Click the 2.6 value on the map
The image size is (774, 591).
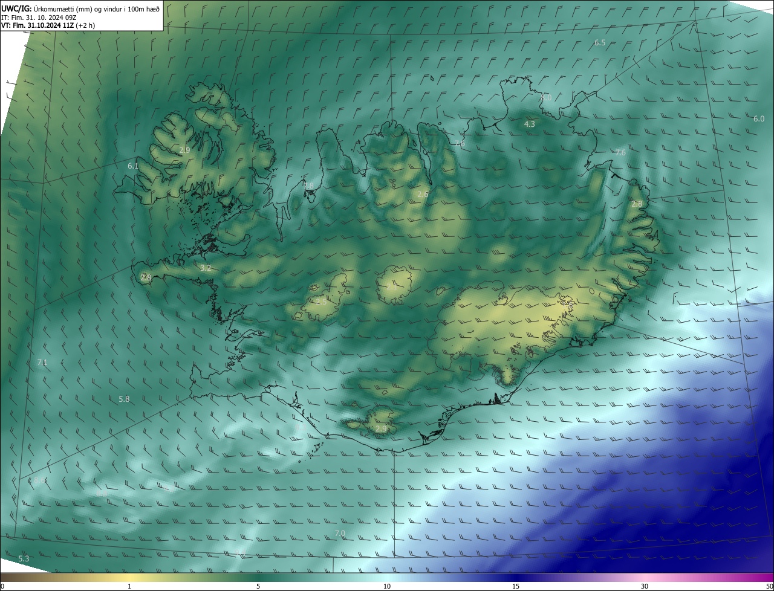tap(423, 194)
